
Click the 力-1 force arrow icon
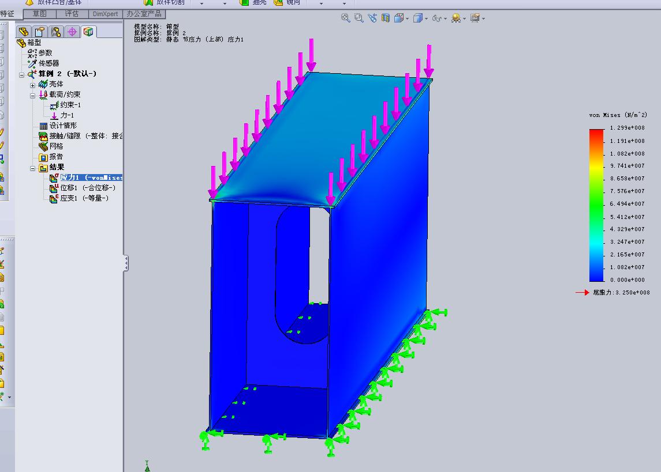(x=54, y=116)
